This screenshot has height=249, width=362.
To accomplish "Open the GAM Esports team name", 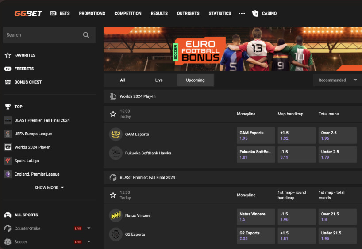I will [x=137, y=134].
